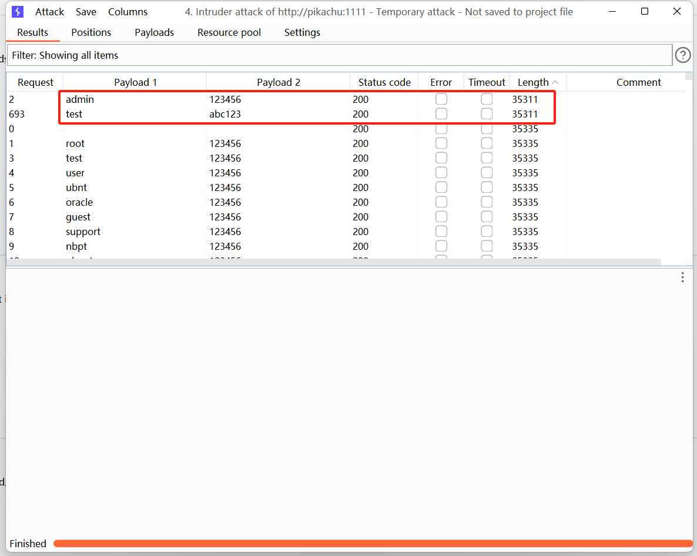Toggle Error checkbox in the oracle row

point(441,202)
